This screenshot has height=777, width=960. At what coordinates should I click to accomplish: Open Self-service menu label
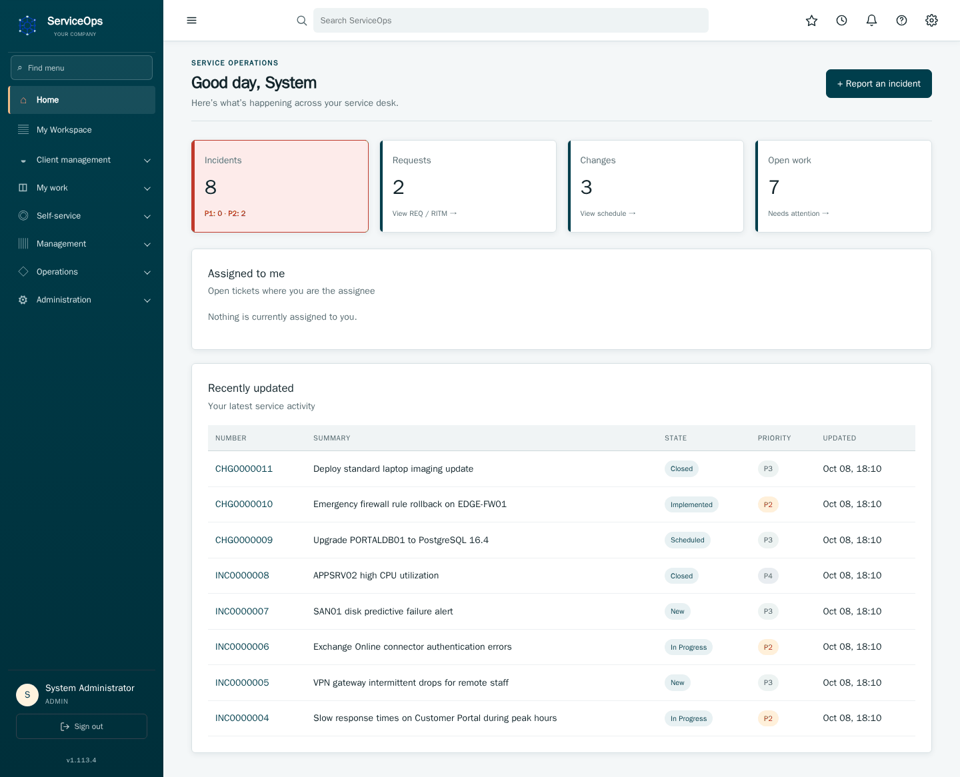pyautogui.click(x=59, y=216)
